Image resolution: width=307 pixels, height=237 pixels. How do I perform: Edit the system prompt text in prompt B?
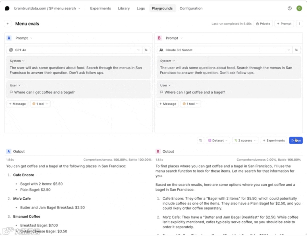(x=226, y=70)
